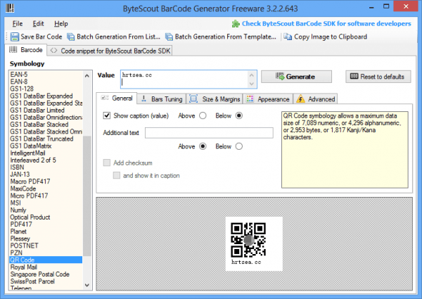Select QR Code symbology

point(46,260)
